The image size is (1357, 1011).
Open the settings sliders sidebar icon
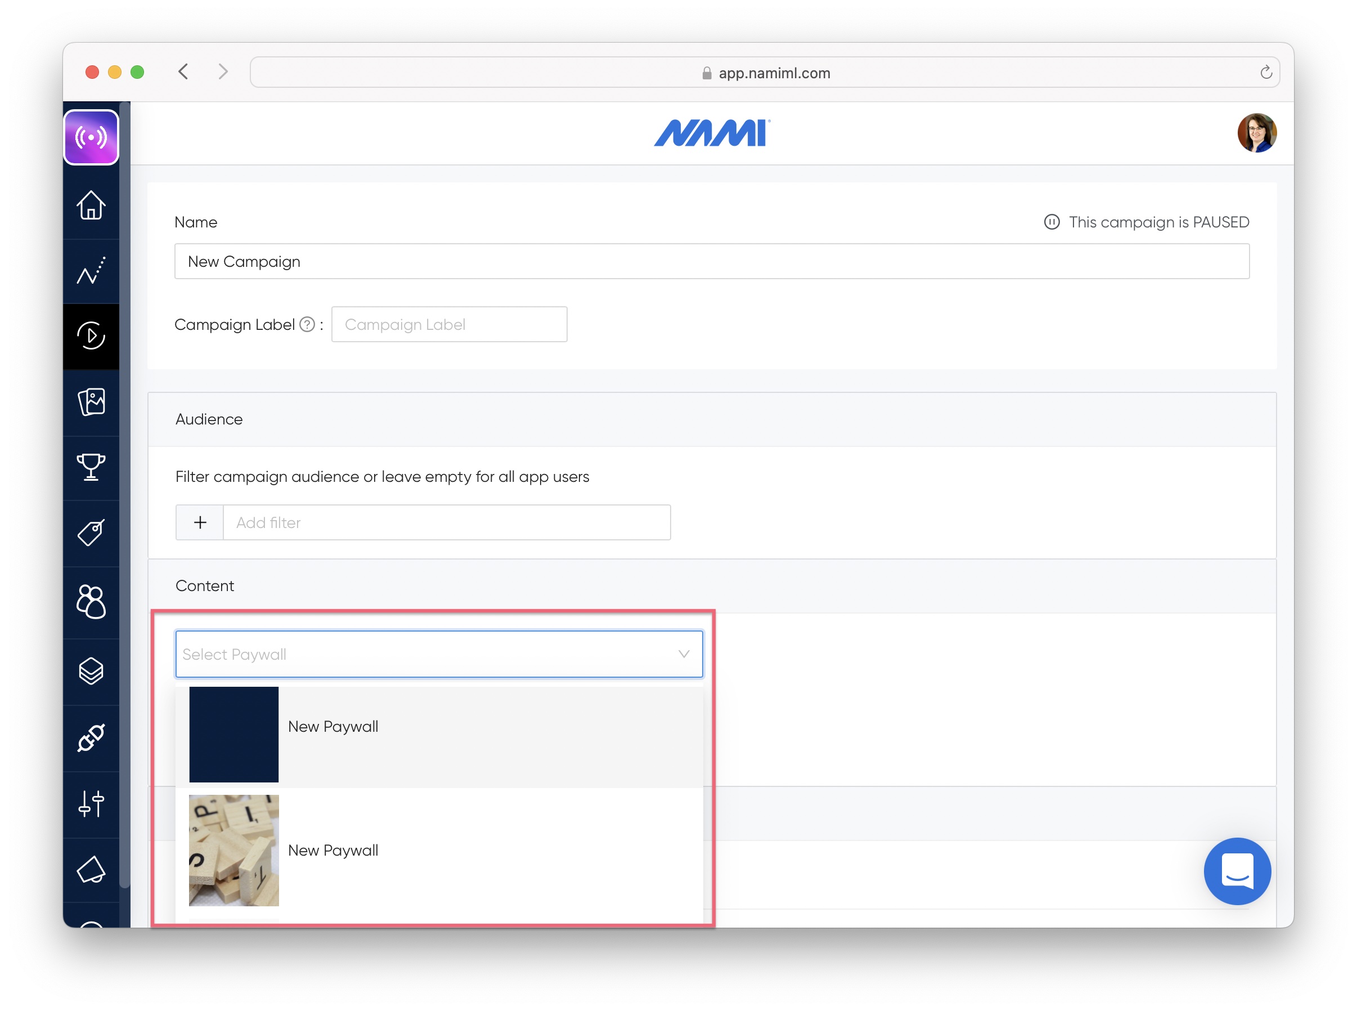coord(91,803)
